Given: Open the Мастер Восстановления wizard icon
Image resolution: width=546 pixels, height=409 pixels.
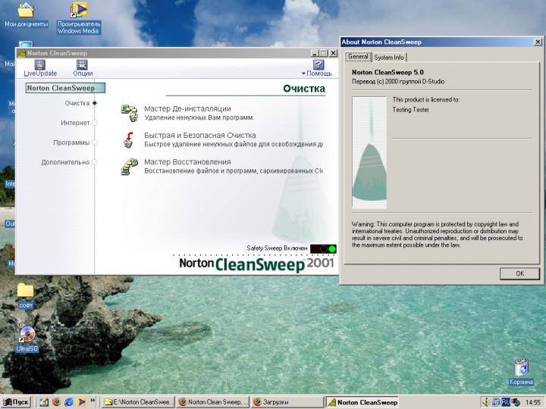Looking at the screenshot, I should point(128,166).
